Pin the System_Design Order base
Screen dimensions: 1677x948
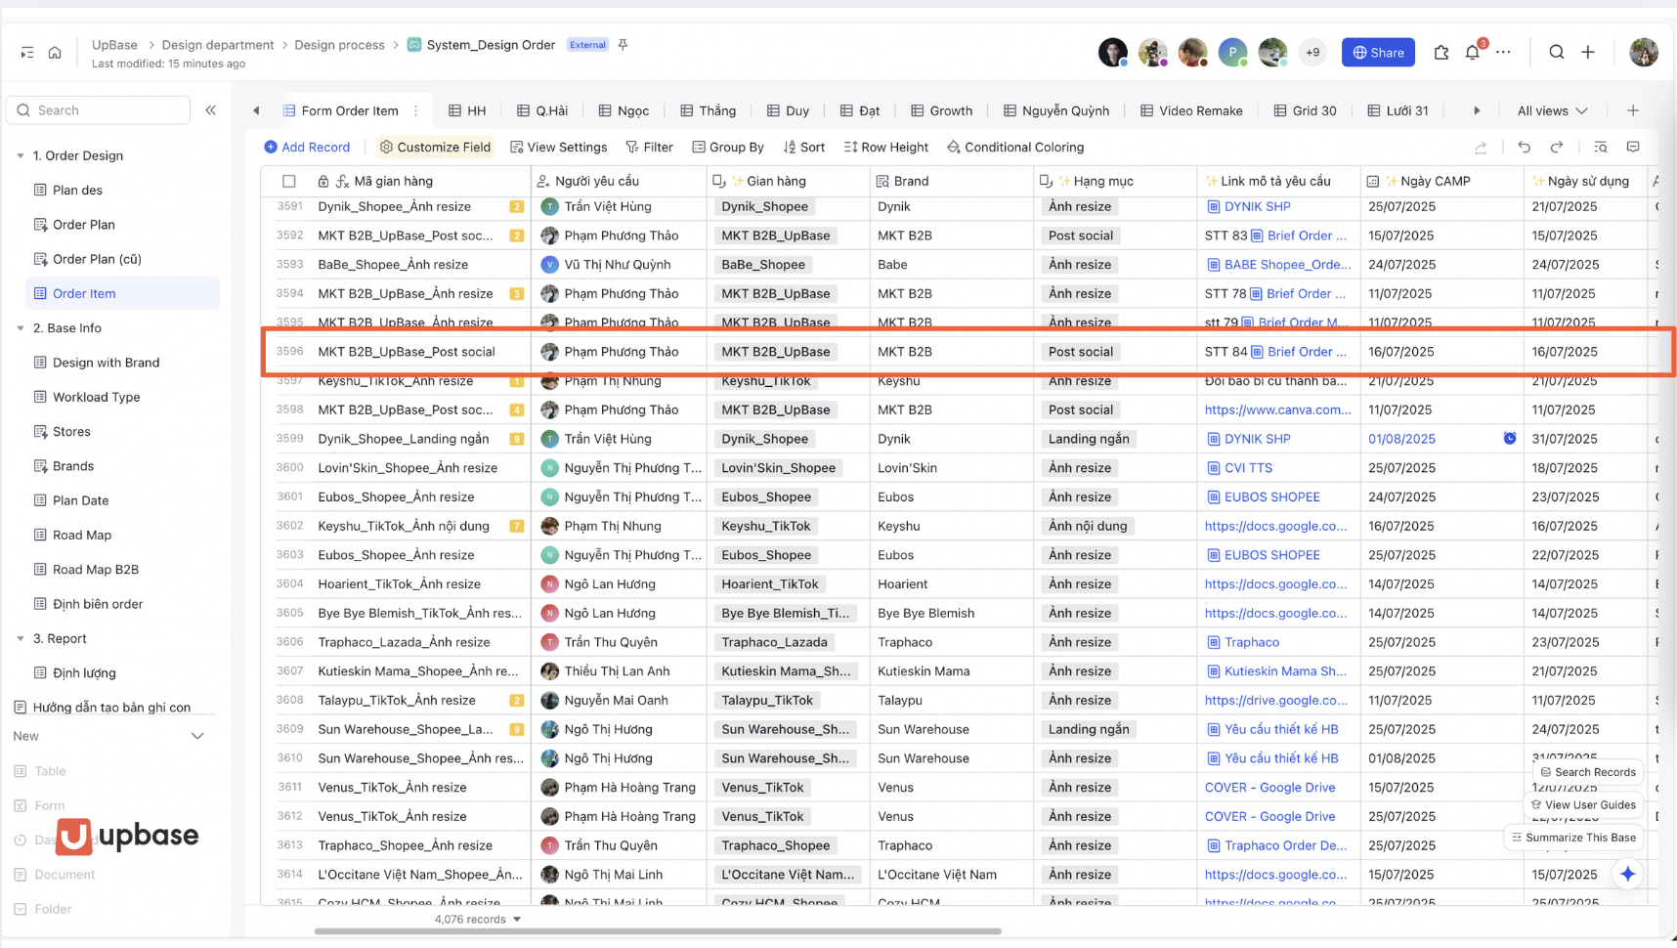pyautogui.click(x=623, y=45)
